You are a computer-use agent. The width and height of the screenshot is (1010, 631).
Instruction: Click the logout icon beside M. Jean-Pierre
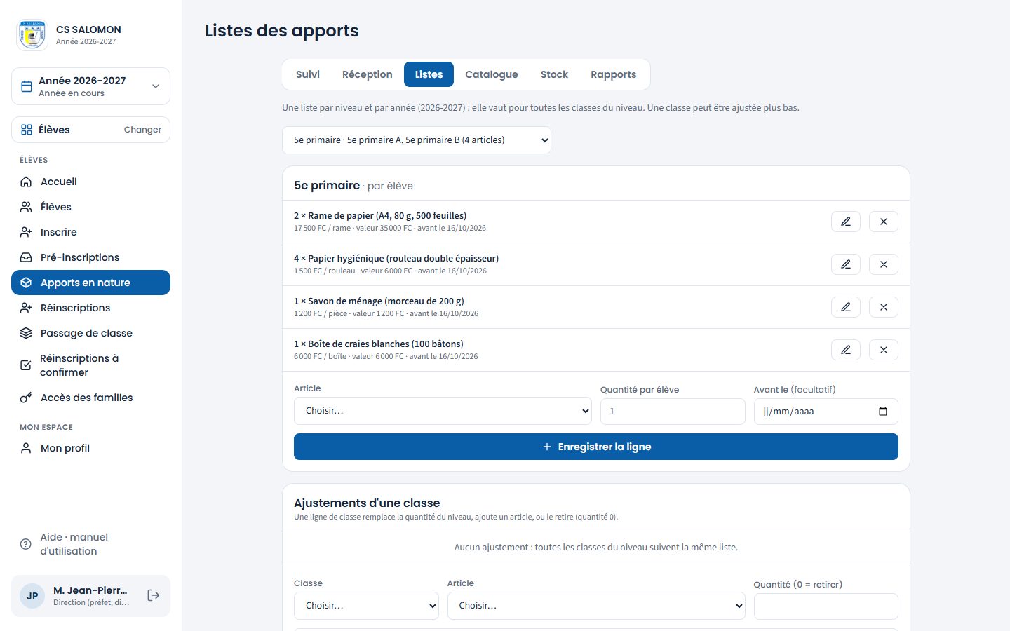tap(154, 595)
